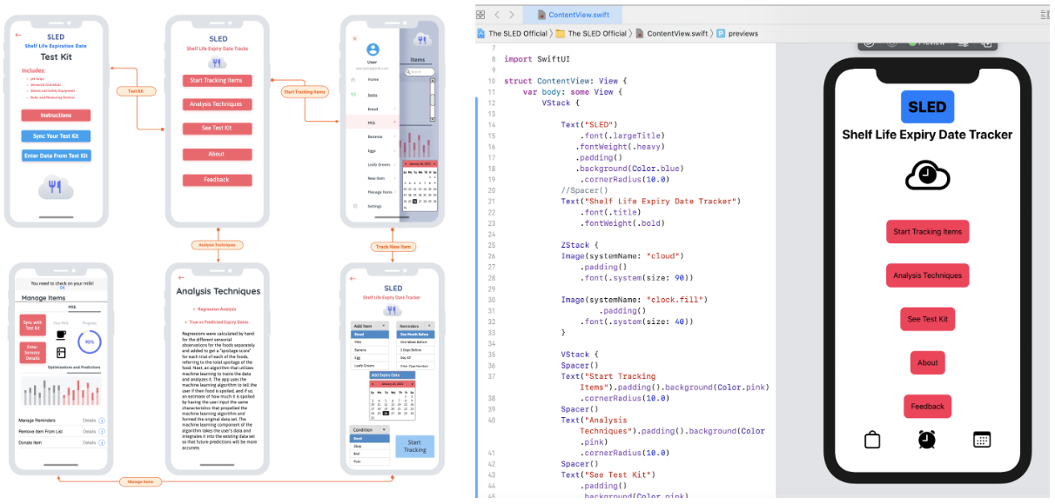This screenshot has width=1055, height=504.
Task: Choose One Week Before reminder option
Action: point(415,342)
